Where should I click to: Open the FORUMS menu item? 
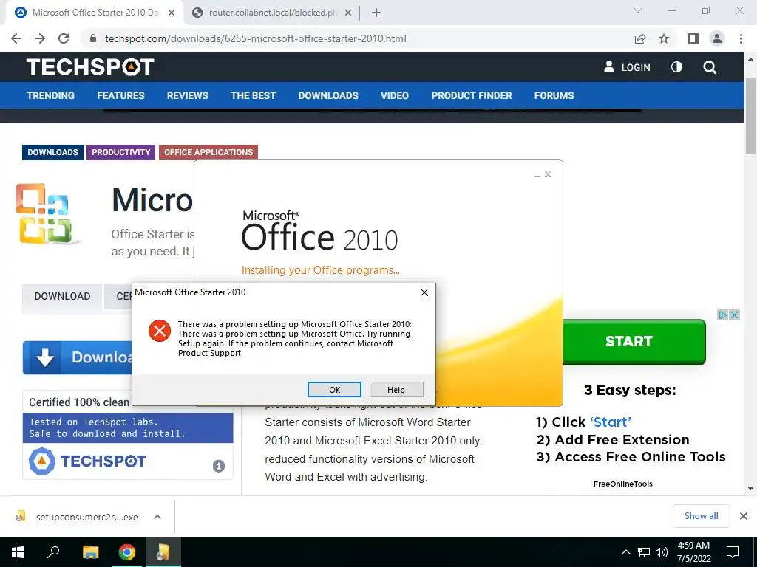pyautogui.click(x=554, y=95)
